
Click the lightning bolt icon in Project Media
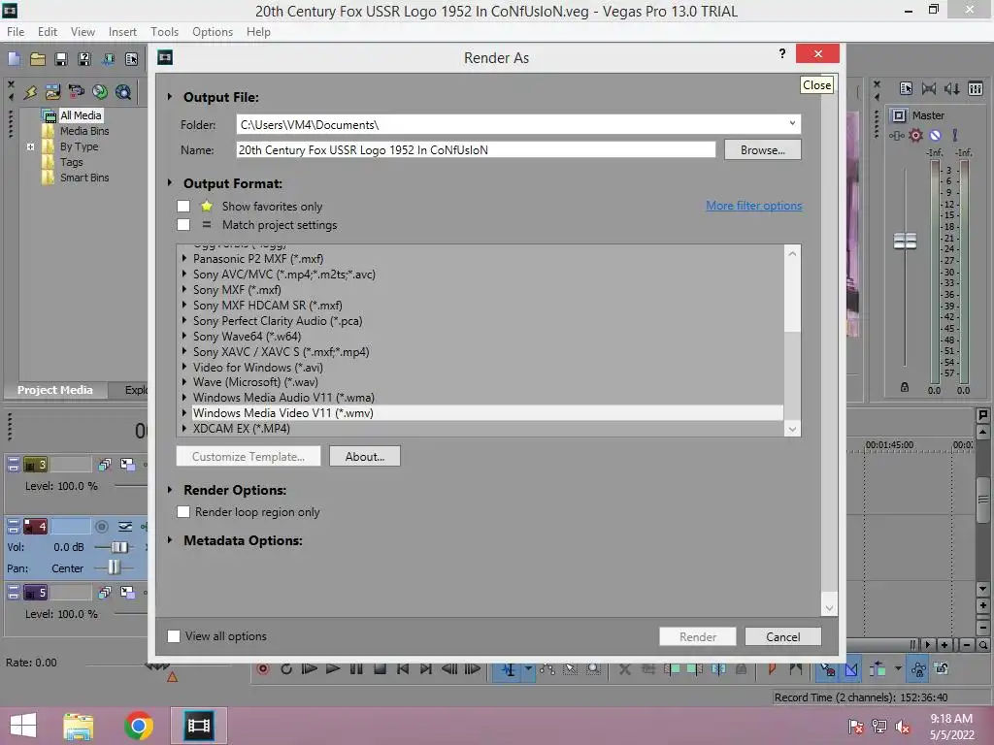30,92
